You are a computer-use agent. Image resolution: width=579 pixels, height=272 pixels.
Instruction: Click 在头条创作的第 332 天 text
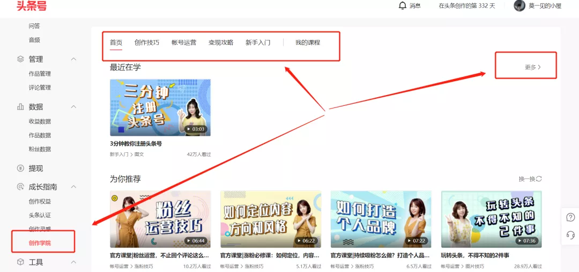467,6
